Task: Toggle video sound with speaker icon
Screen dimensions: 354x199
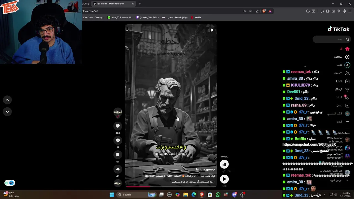Action: 211,30
